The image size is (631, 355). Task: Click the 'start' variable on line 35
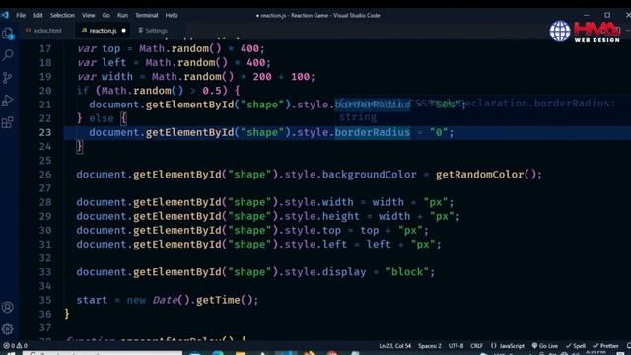[x=92, y=300]
